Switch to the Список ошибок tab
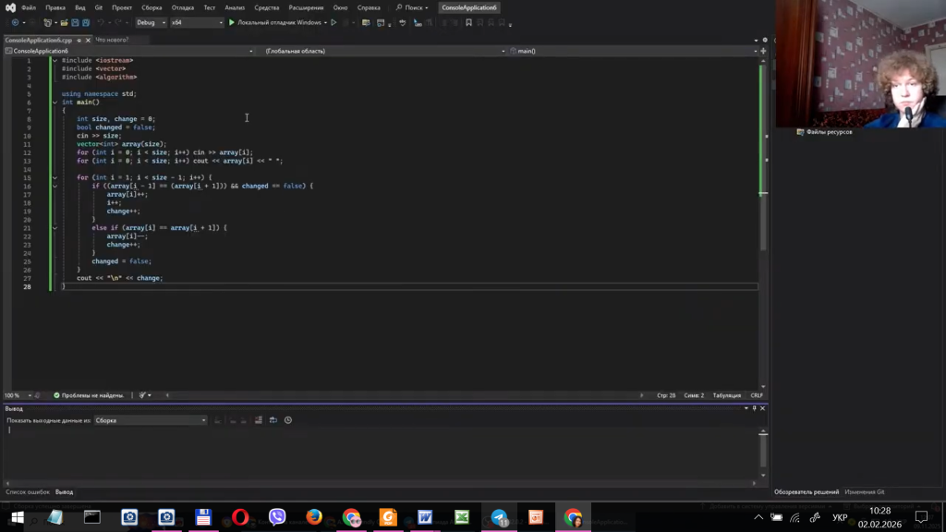Image resolution: width=946 pixels, height=532 pixels. pyautogui.click(x=28, y=492)
